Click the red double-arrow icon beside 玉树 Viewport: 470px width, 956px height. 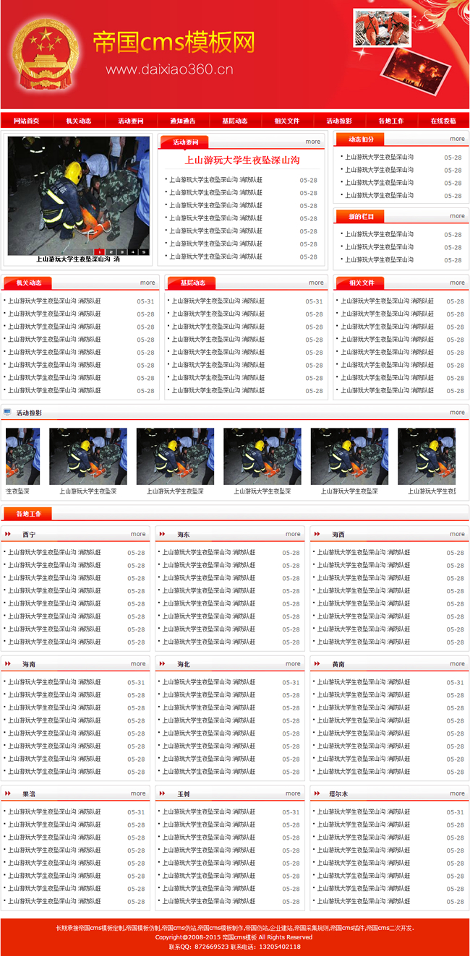tap(163, 793)
